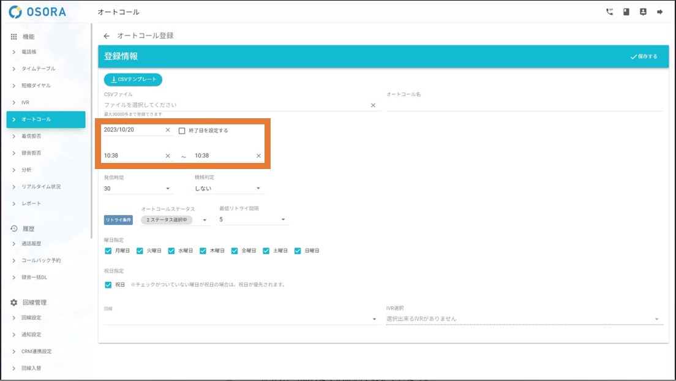This screenshot has width=676, height=381.
Task: Toggle the 日曜日 checkbox
Action: click(298, 251)
